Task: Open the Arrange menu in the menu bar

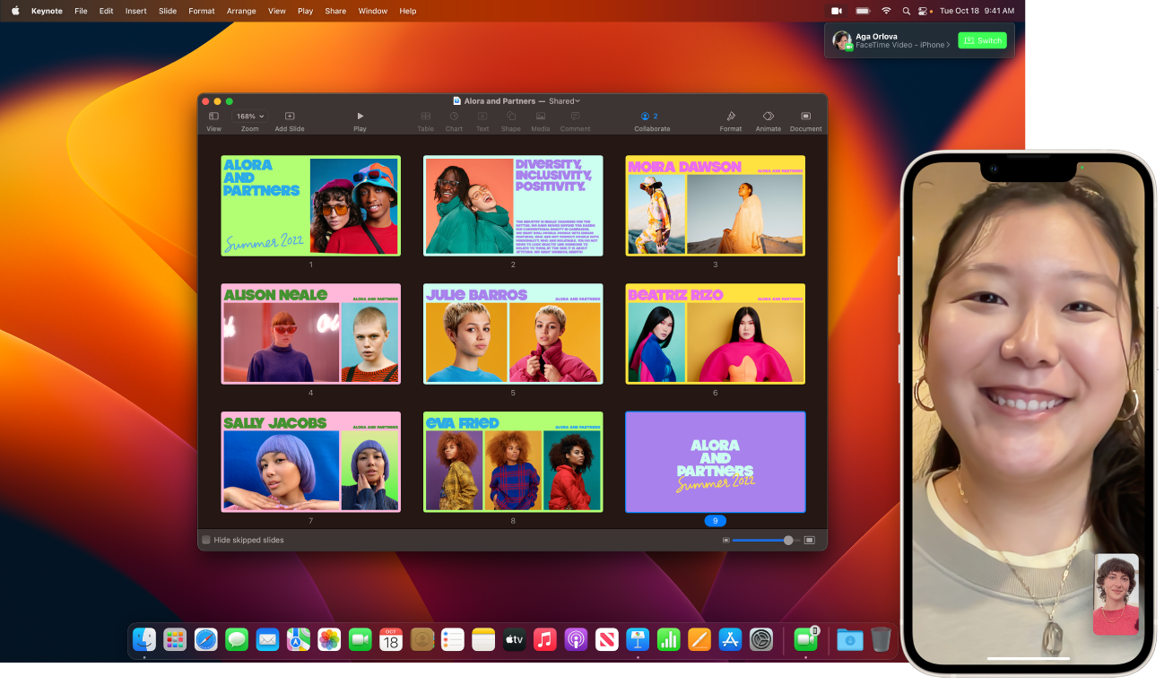Action: [x=241, y=11]
